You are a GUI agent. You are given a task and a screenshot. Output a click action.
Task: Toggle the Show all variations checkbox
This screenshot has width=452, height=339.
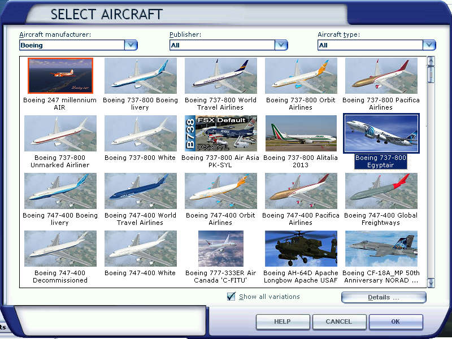(231, 297)
